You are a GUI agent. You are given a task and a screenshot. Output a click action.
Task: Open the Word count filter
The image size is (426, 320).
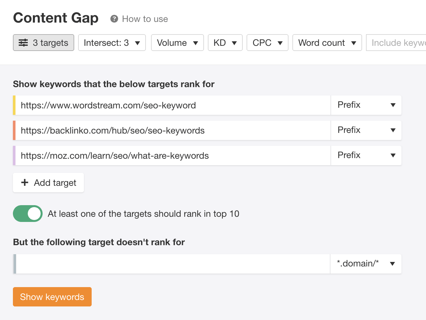coord(327,43)
